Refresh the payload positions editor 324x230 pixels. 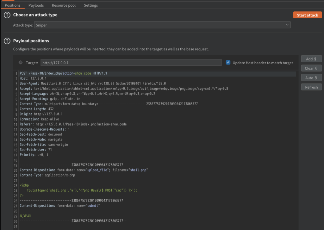pyautogui.click(x=311, y=87)
